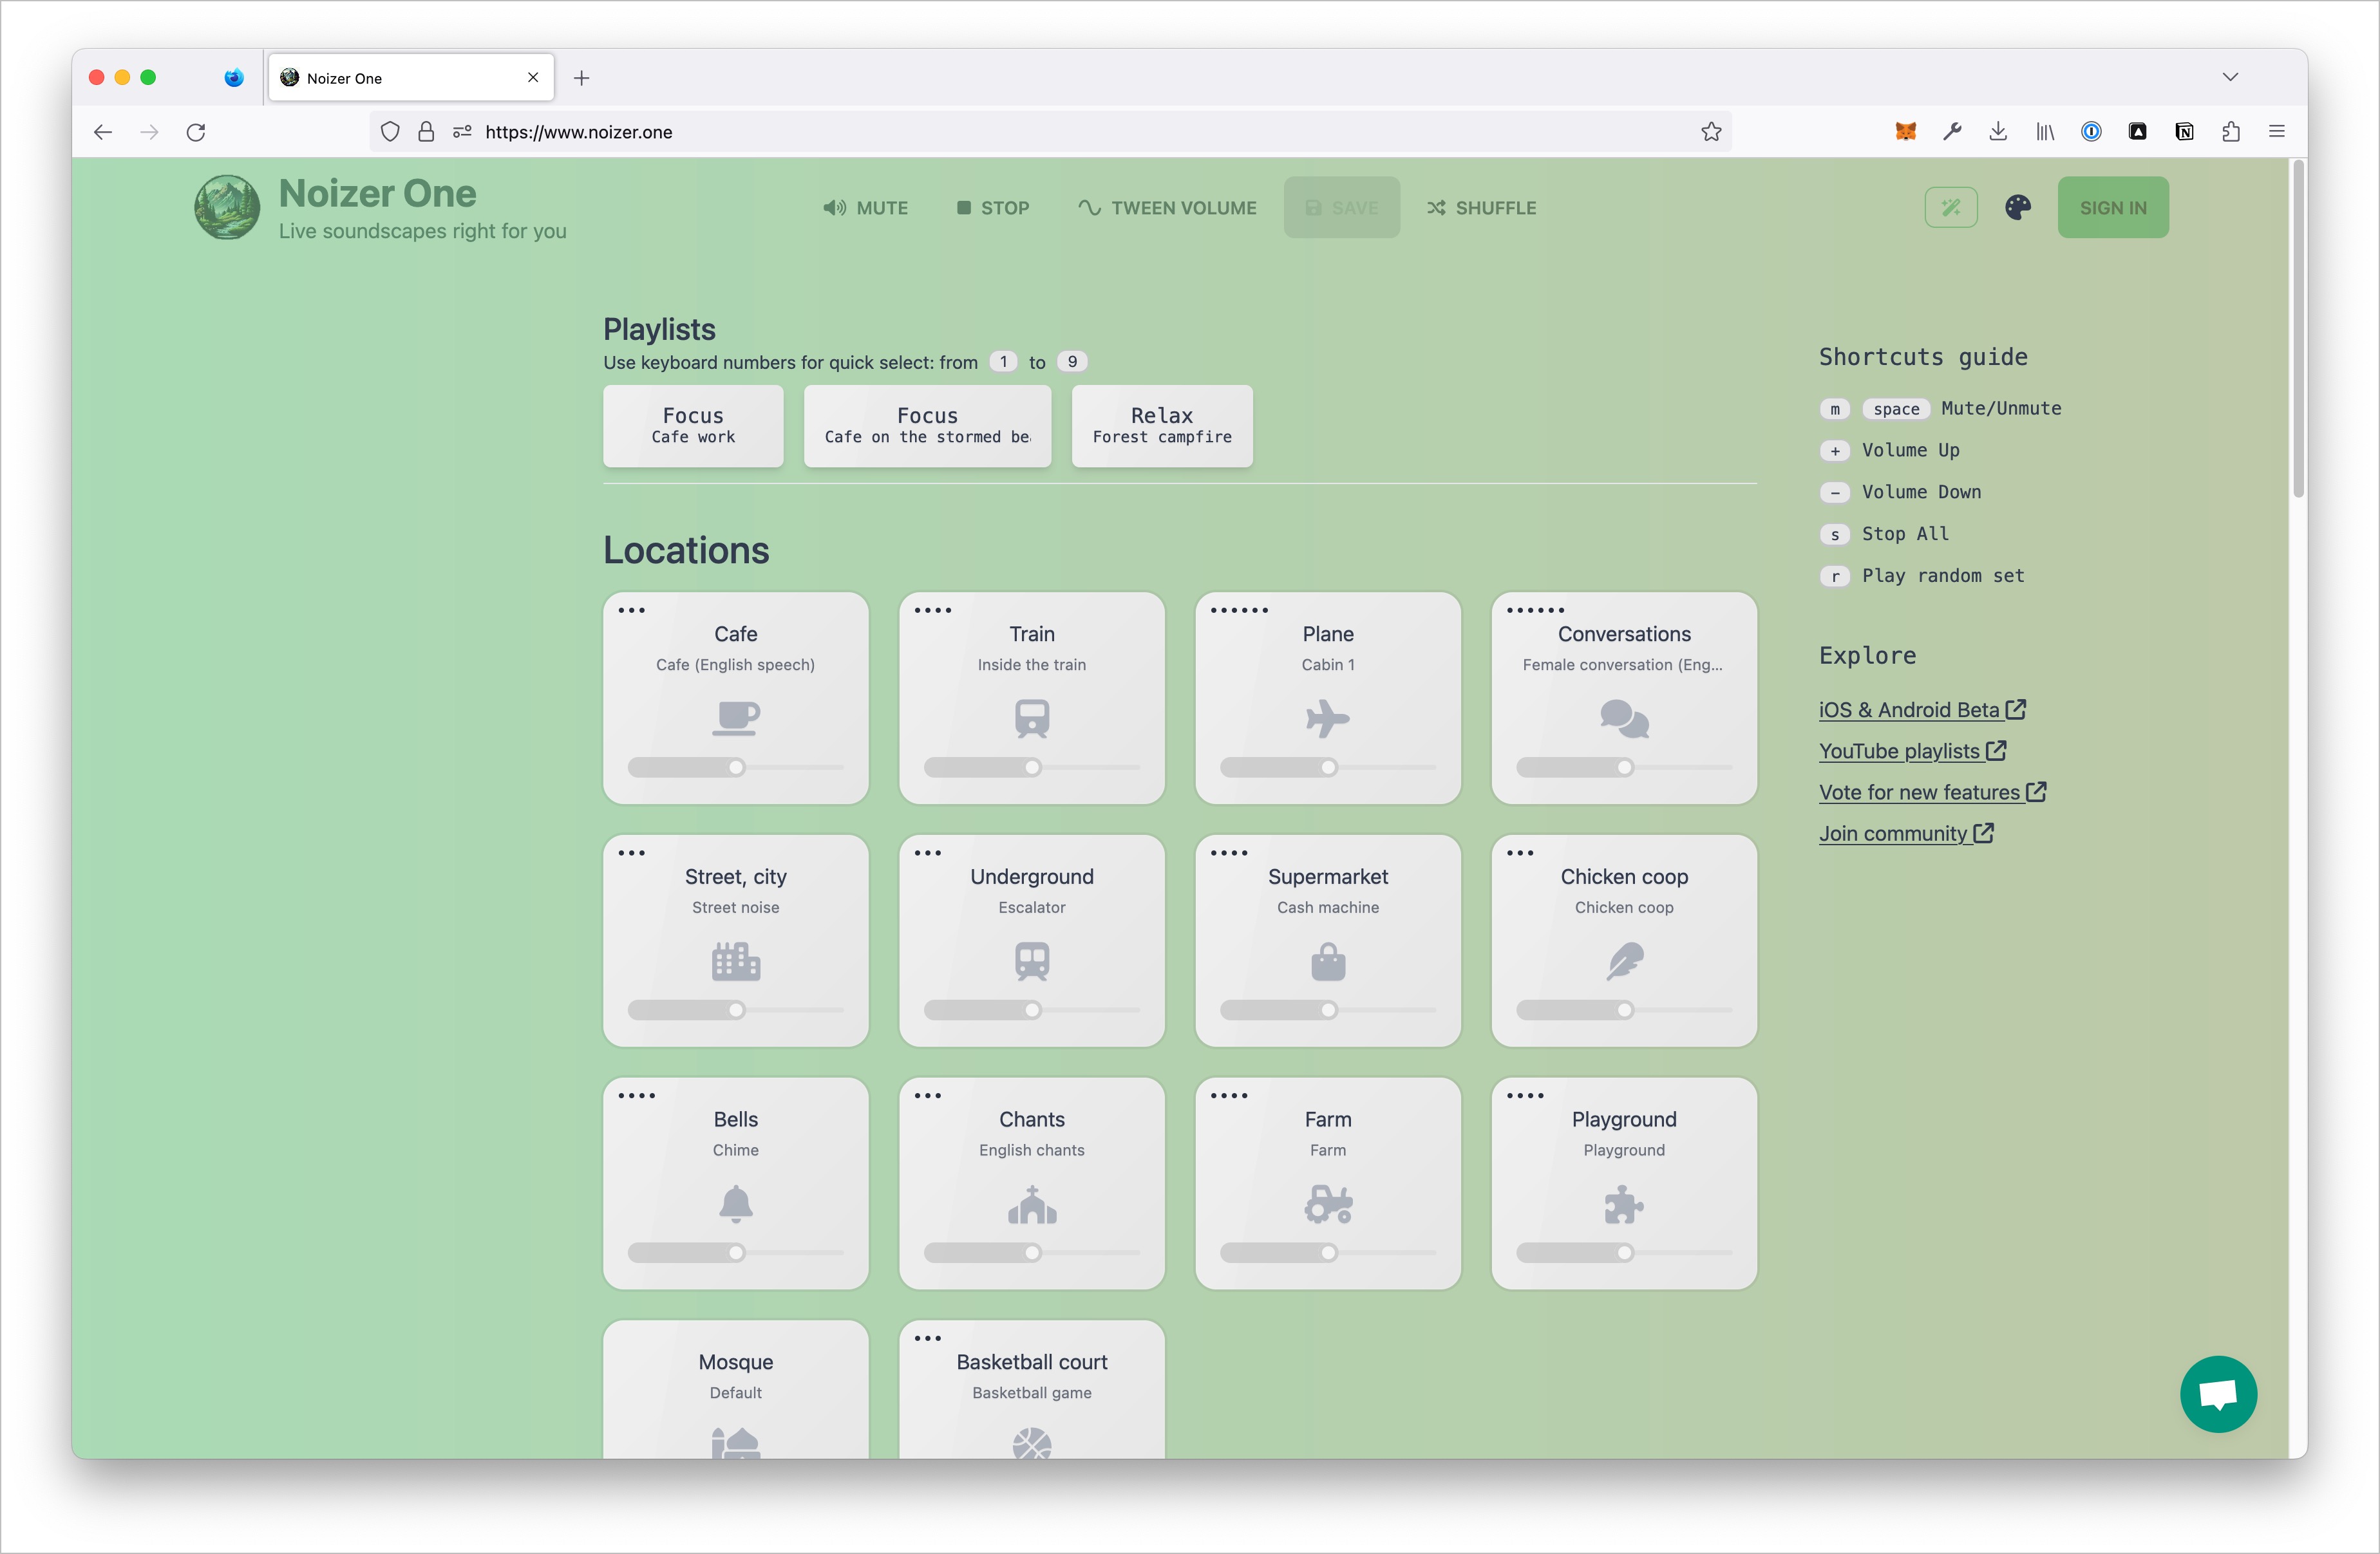Expand sound variants dots on Train card
Screen dimensions: 2380x1554
pyautogui.click(x=932, y=610)
